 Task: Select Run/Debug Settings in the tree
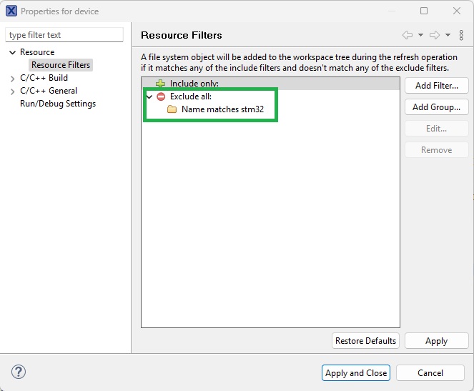pyautogui.click(x=57, y=104)
